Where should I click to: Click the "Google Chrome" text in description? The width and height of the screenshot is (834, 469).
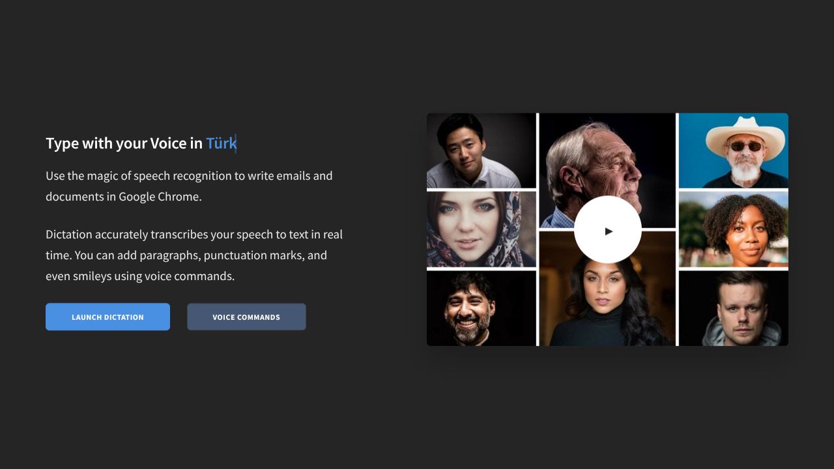coord(160,197)
